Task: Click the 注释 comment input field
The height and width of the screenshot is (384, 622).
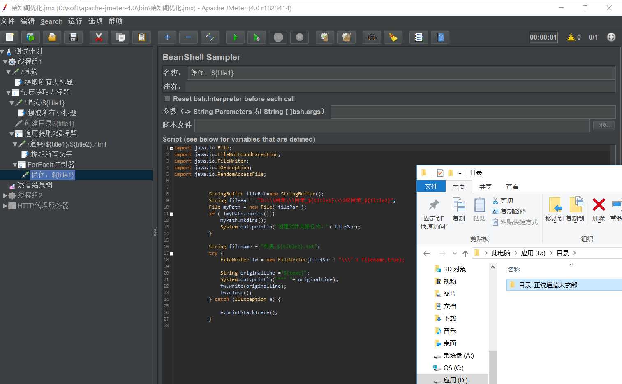Action: coord(400,86)
